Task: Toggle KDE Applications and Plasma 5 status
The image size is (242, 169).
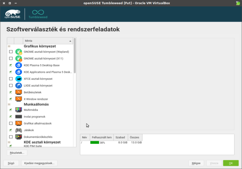Action: pyautogui.click(x=11, y=72)
